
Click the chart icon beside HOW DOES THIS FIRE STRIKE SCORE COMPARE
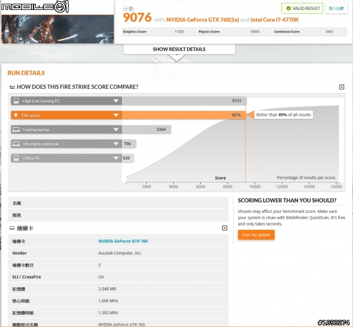(12, 87)
